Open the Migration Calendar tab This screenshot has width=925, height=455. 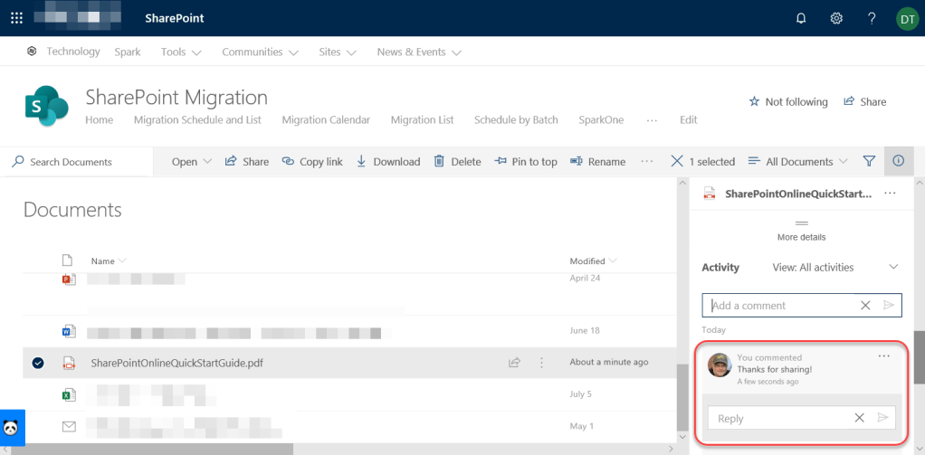coord(326,119)
